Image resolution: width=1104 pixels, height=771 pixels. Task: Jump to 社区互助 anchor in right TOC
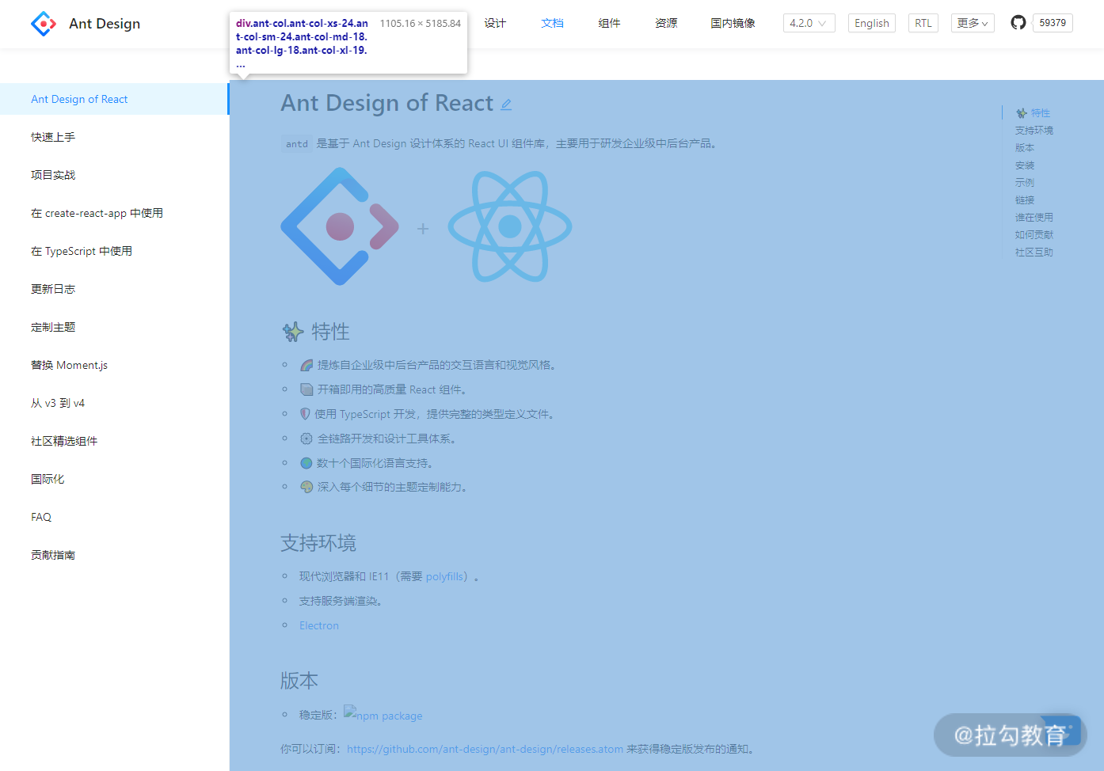pyautogui.click(x=1034, y=253)
